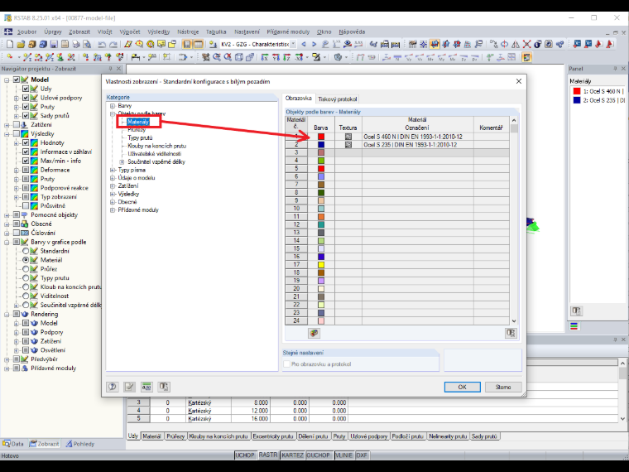The width and height of the screenshot is (629, 472).
Task: Click the yellow color swatch in row 17
Action: click(x=321, y=265)
